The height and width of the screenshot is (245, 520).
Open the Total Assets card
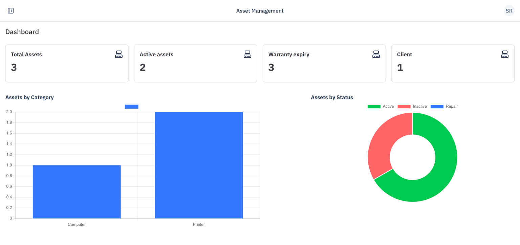[x=67, y=63]
